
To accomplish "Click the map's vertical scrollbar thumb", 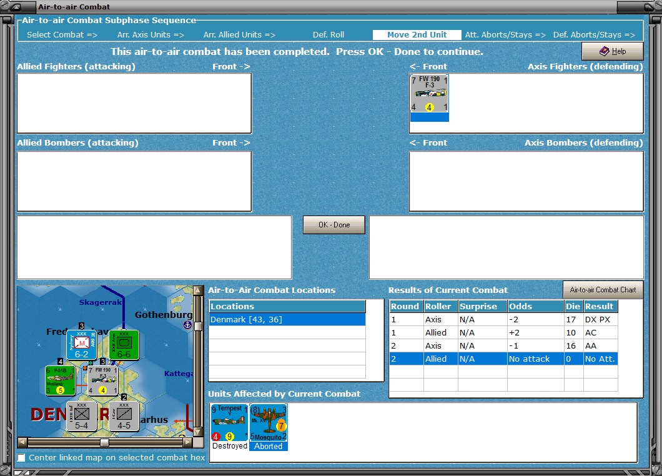I will click(x=198, y=326).
